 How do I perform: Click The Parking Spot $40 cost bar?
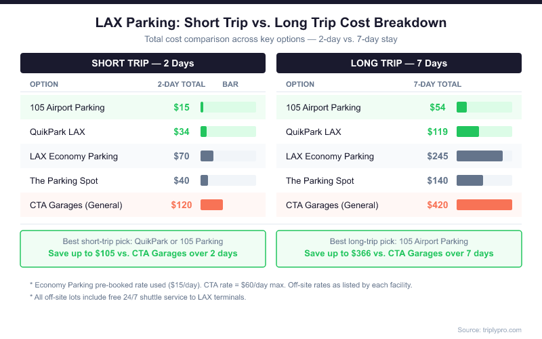[x=205, y=180]
